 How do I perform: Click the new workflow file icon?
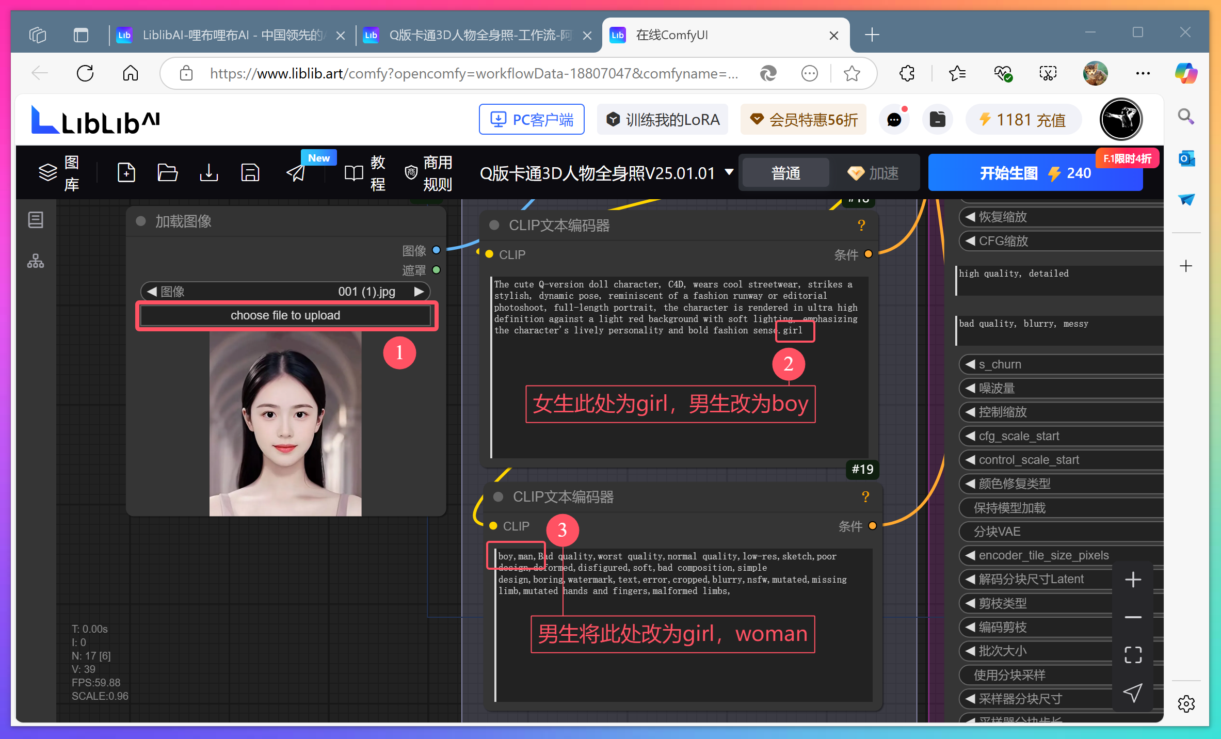(x=126, y=173)
